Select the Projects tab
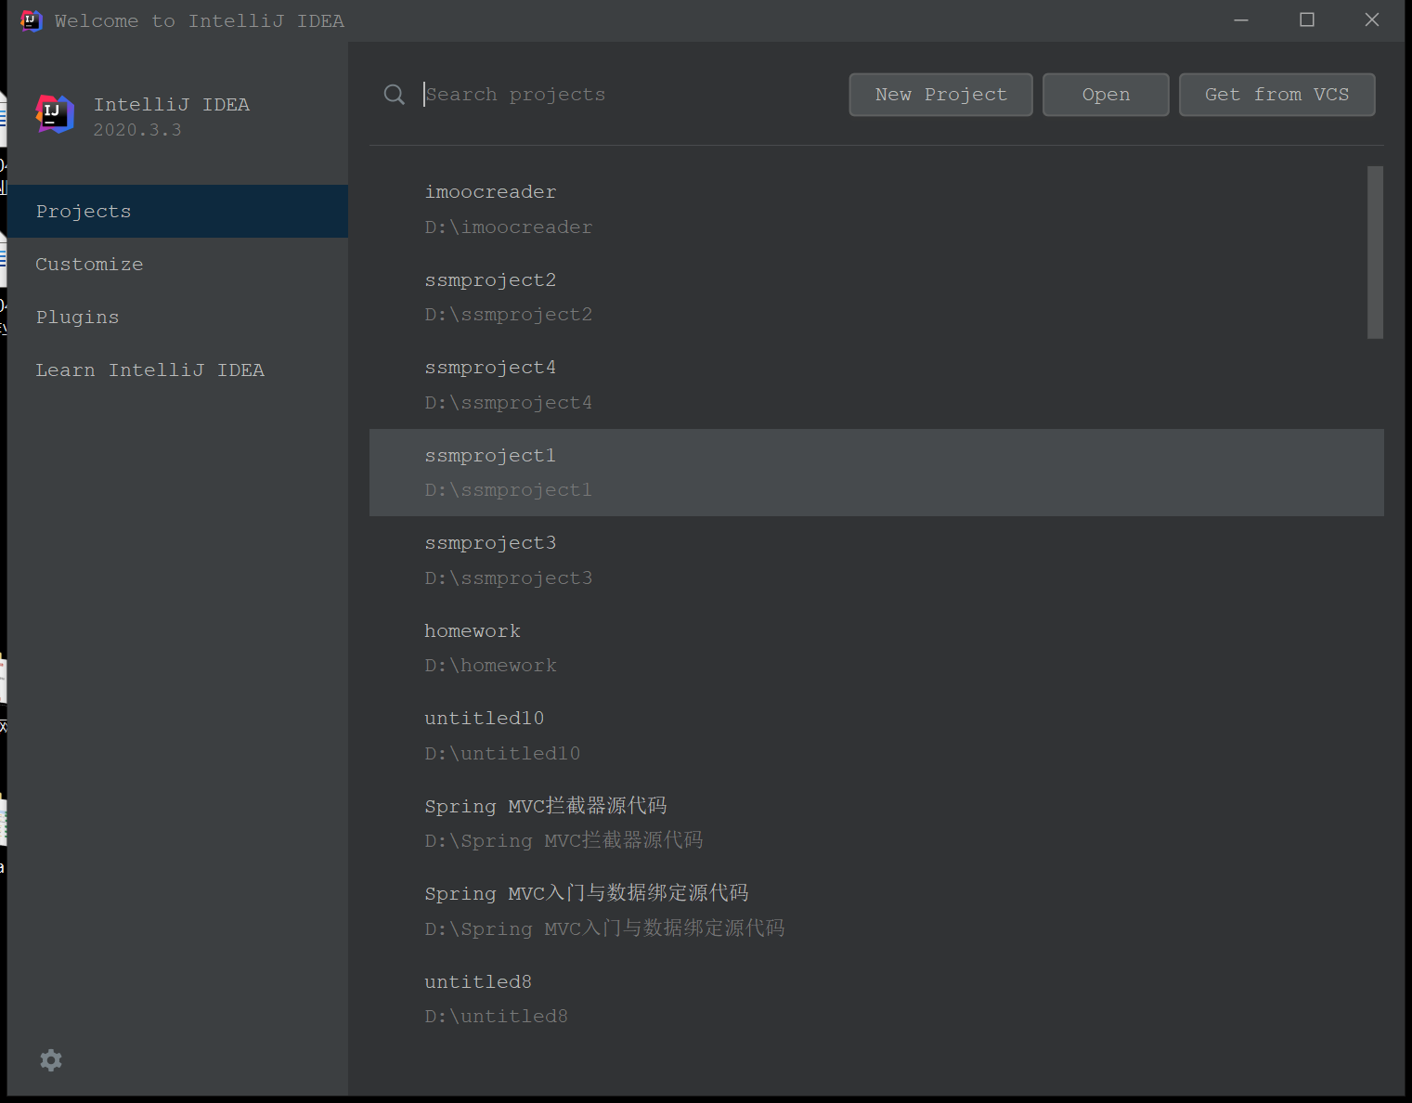The image size is (1412, 1103). click(177, 211)
